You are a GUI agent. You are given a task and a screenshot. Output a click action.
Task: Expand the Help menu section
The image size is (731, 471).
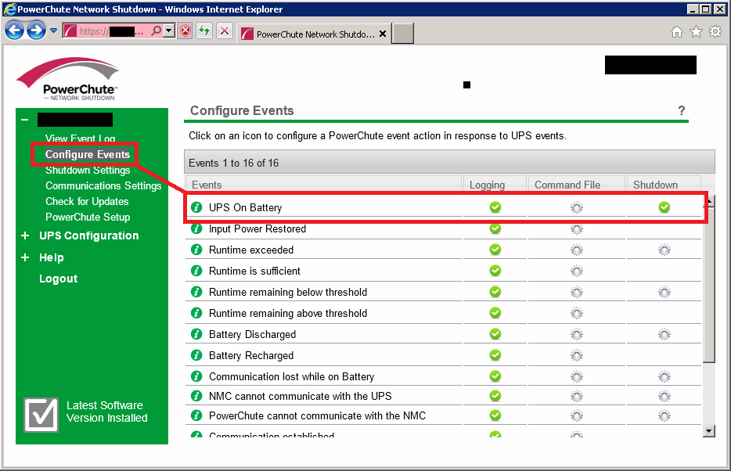tap(25, 257)
